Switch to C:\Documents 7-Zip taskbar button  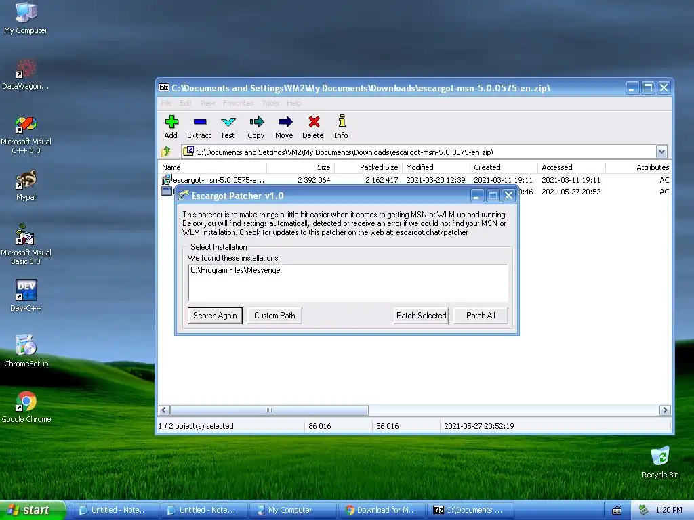[471, 510]
